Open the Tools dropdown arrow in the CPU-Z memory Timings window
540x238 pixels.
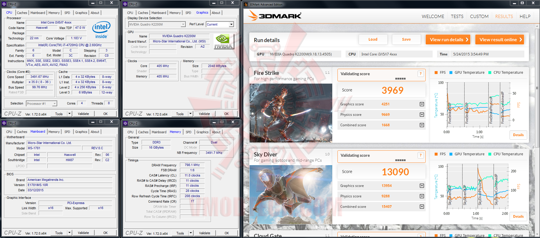point(191,233)
